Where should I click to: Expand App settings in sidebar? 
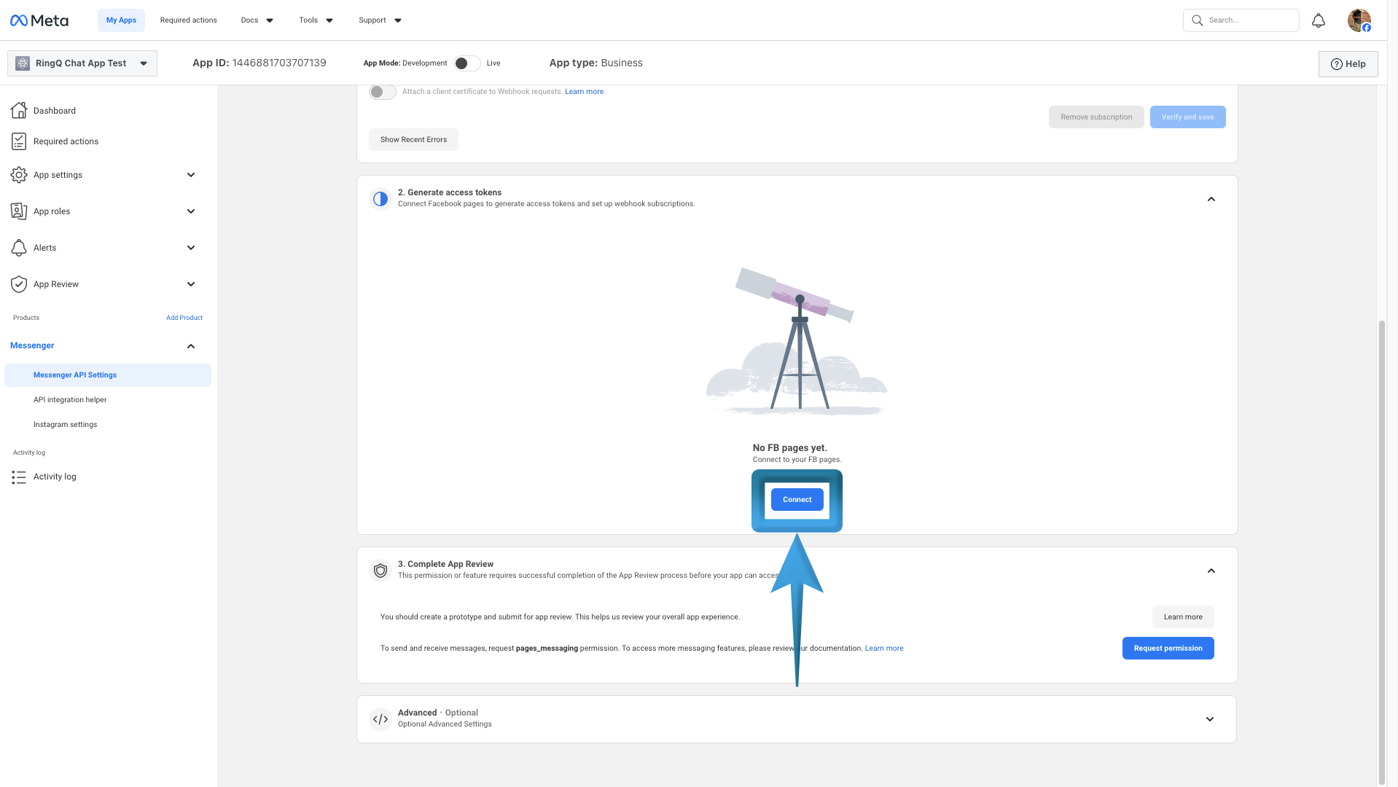point(191,175)
